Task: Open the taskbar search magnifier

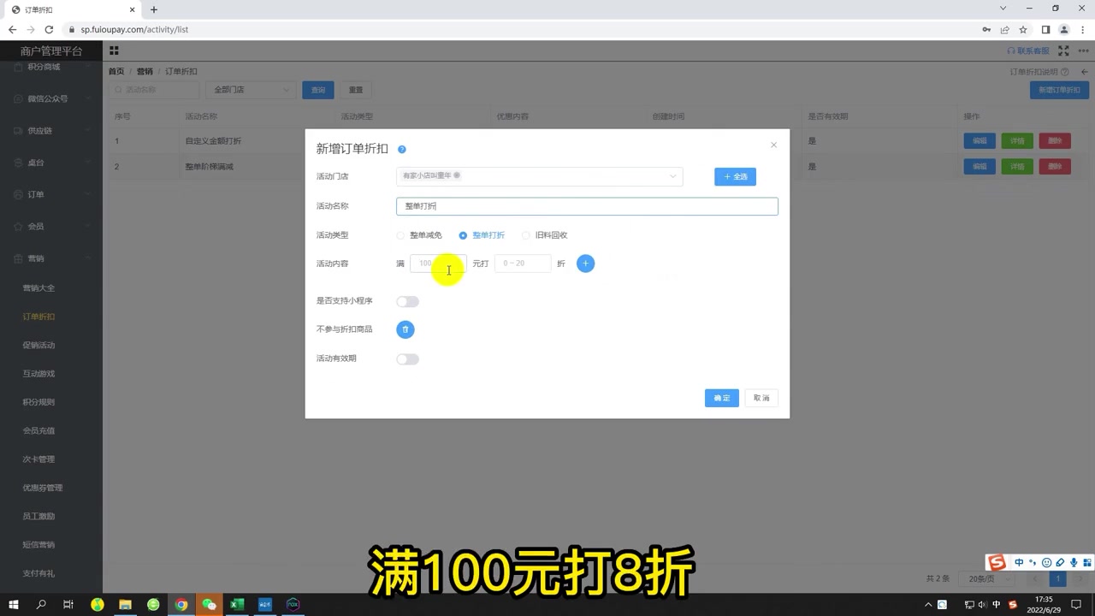Action: [41, 604]
